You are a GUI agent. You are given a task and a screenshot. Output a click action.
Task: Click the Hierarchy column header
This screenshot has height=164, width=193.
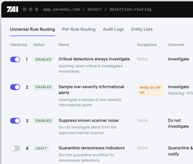[19, 45]
